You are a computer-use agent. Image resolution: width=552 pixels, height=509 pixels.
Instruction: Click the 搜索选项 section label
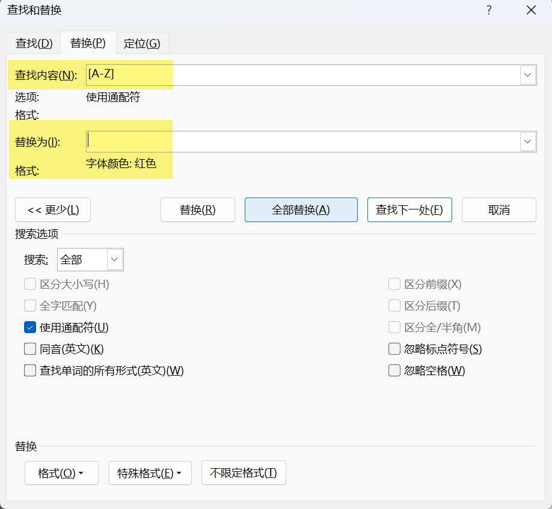pos(37,233)
